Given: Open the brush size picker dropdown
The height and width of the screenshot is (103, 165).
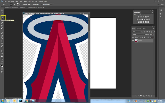Looking at the screenshot, I should 20,5.
